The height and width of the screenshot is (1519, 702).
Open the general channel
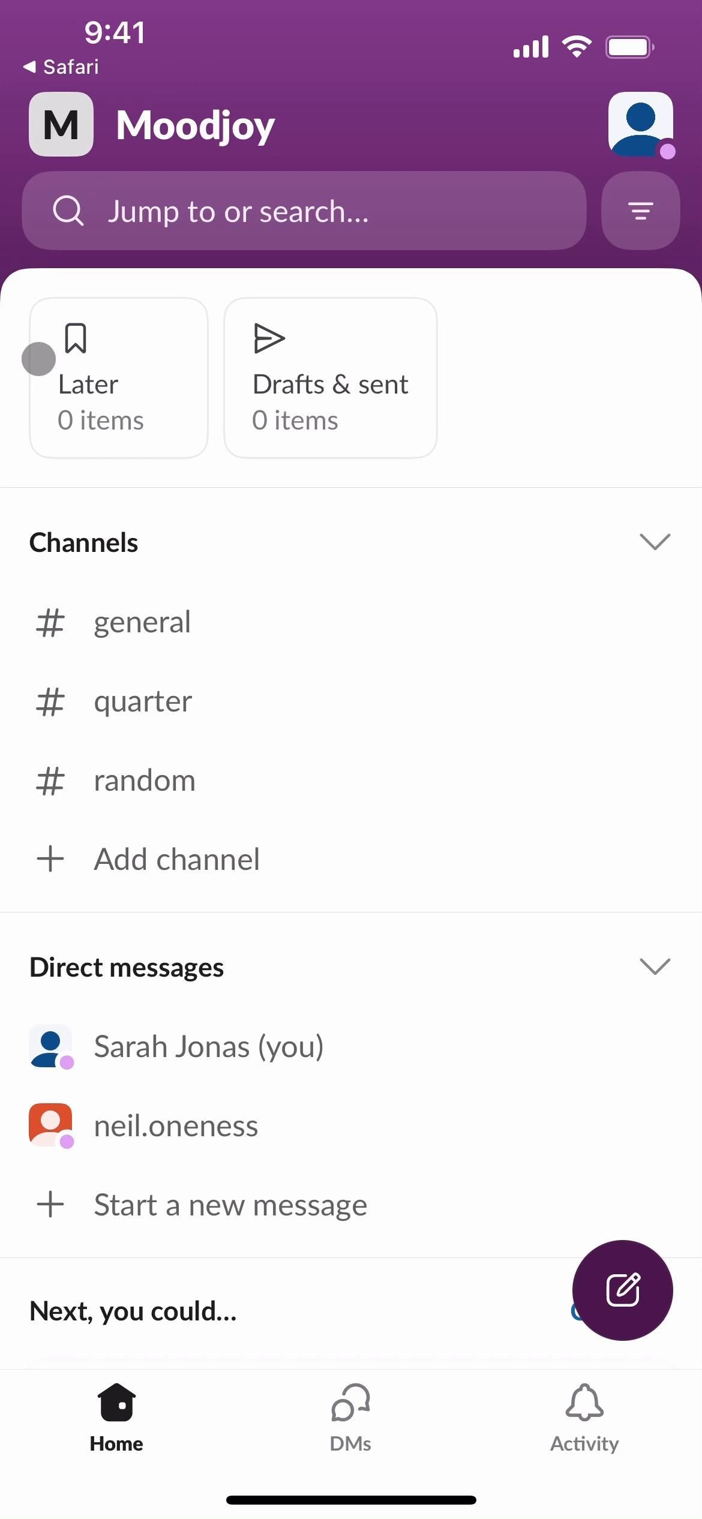tap(142, 622)
